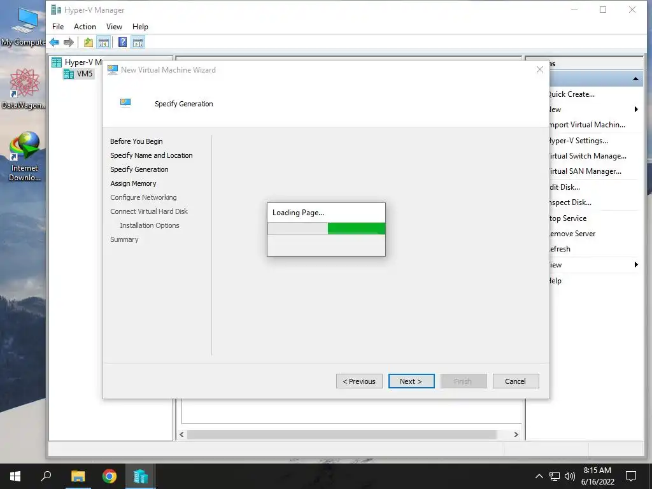Toggle the Show/Hide Action Pane icon
Screen dimensions: 652x489
pos(138,42)
